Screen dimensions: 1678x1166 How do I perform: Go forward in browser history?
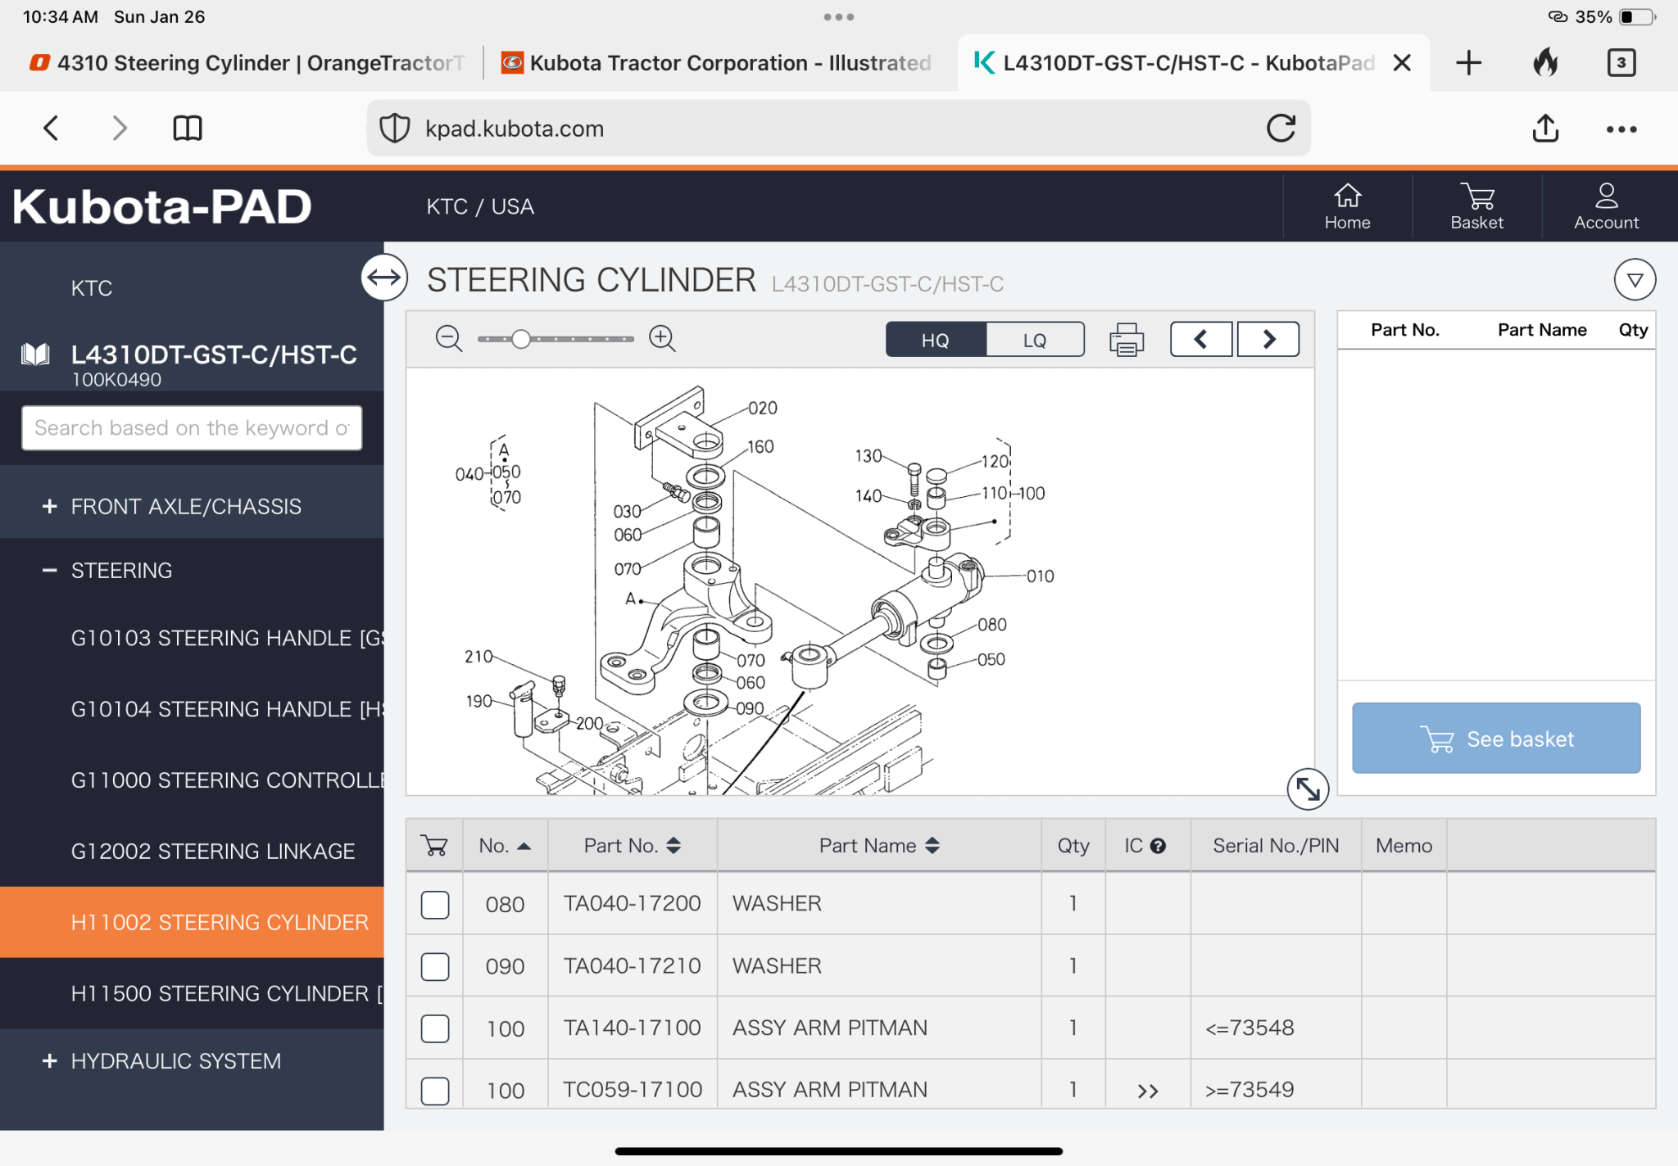pyautogui.click(x=120, y=128)
